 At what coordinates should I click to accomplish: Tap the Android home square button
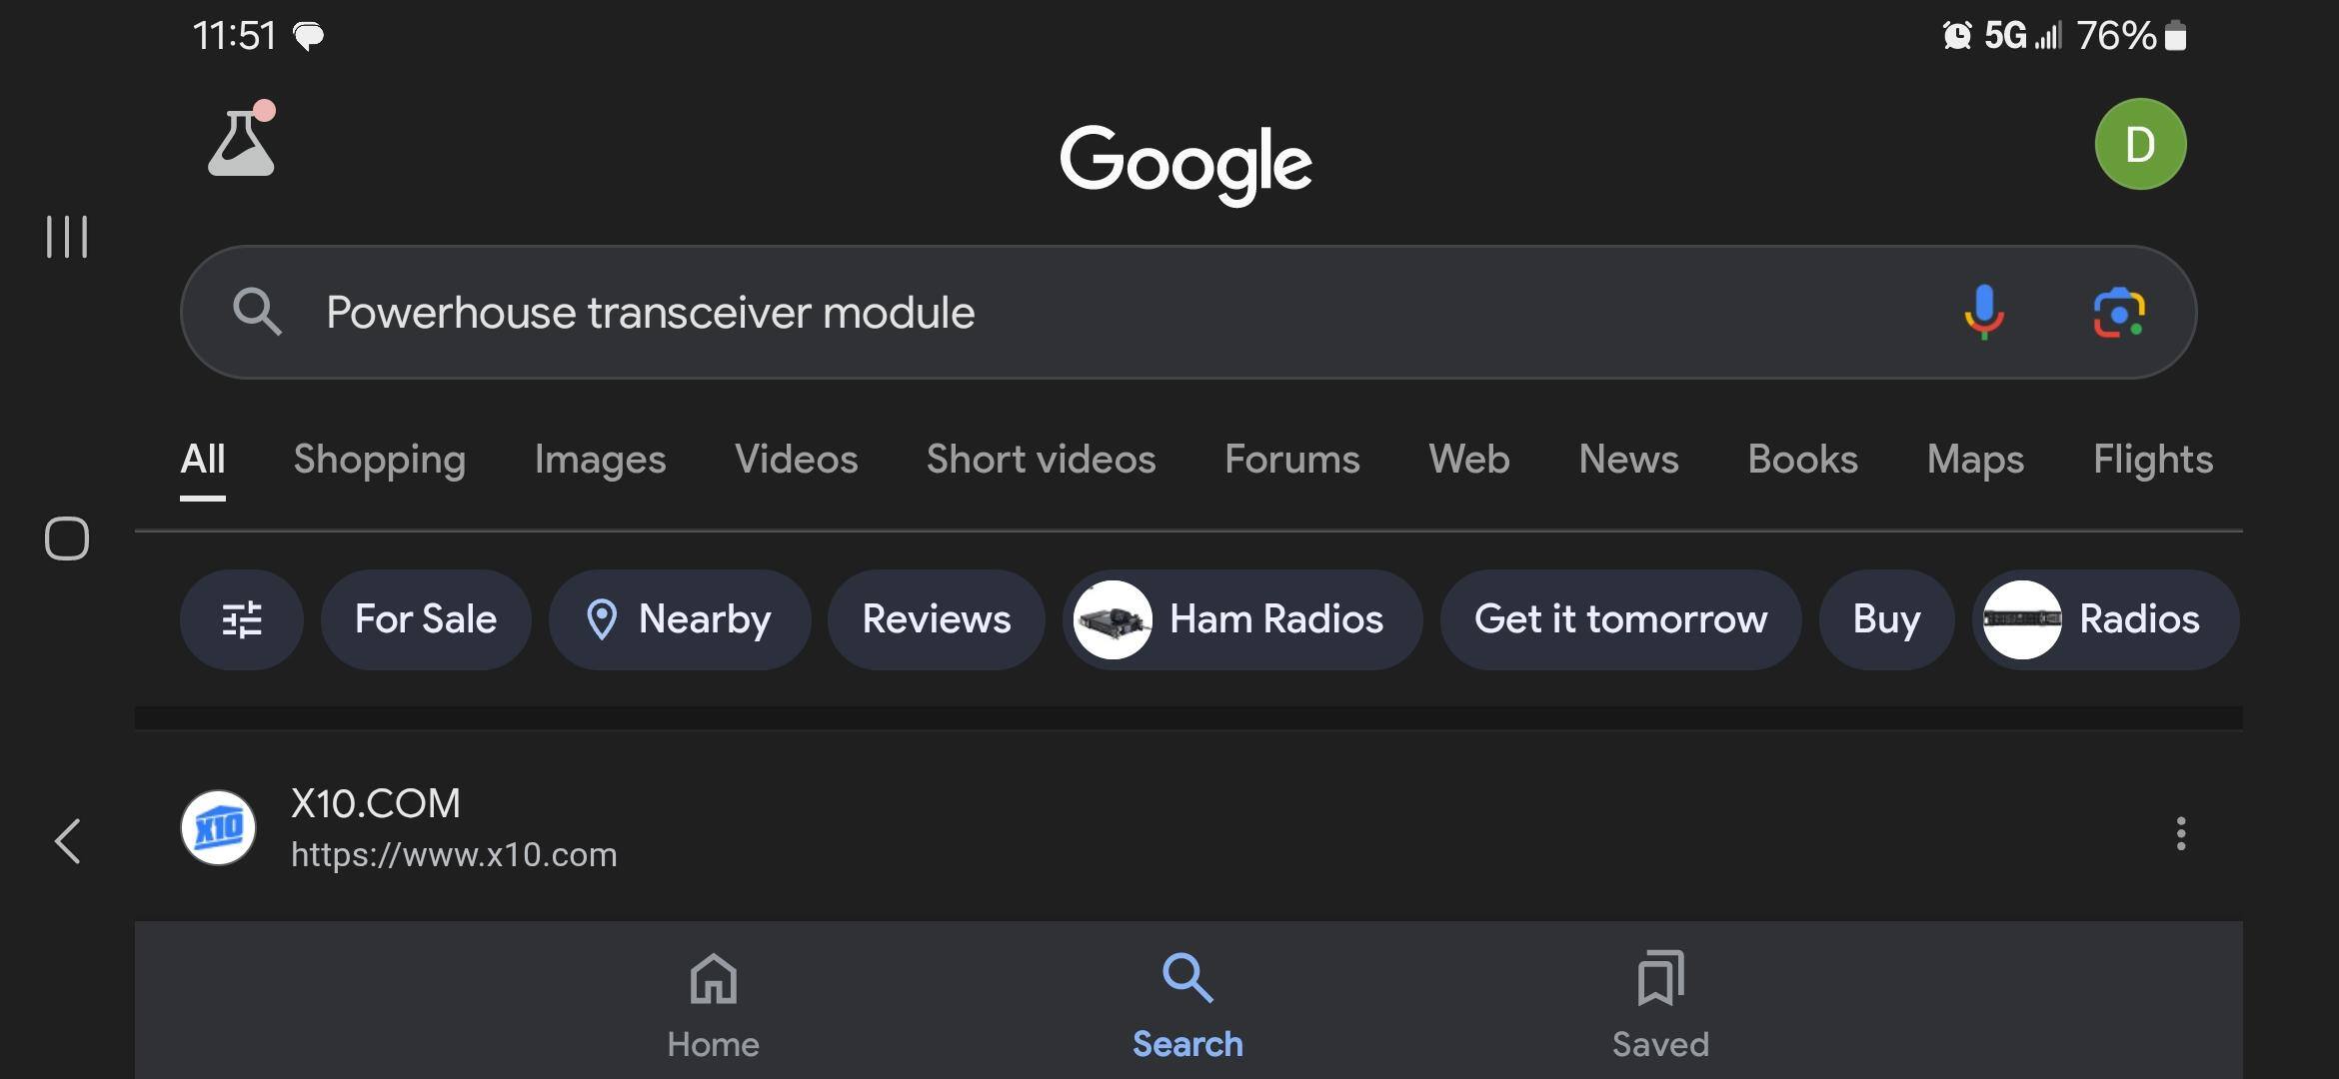67,539
